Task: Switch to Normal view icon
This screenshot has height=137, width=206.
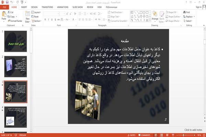Action: [156, 135]
